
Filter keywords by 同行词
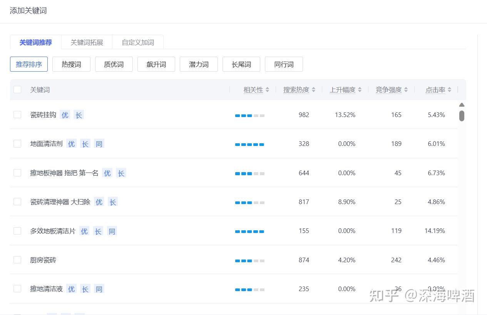[284, 64]
